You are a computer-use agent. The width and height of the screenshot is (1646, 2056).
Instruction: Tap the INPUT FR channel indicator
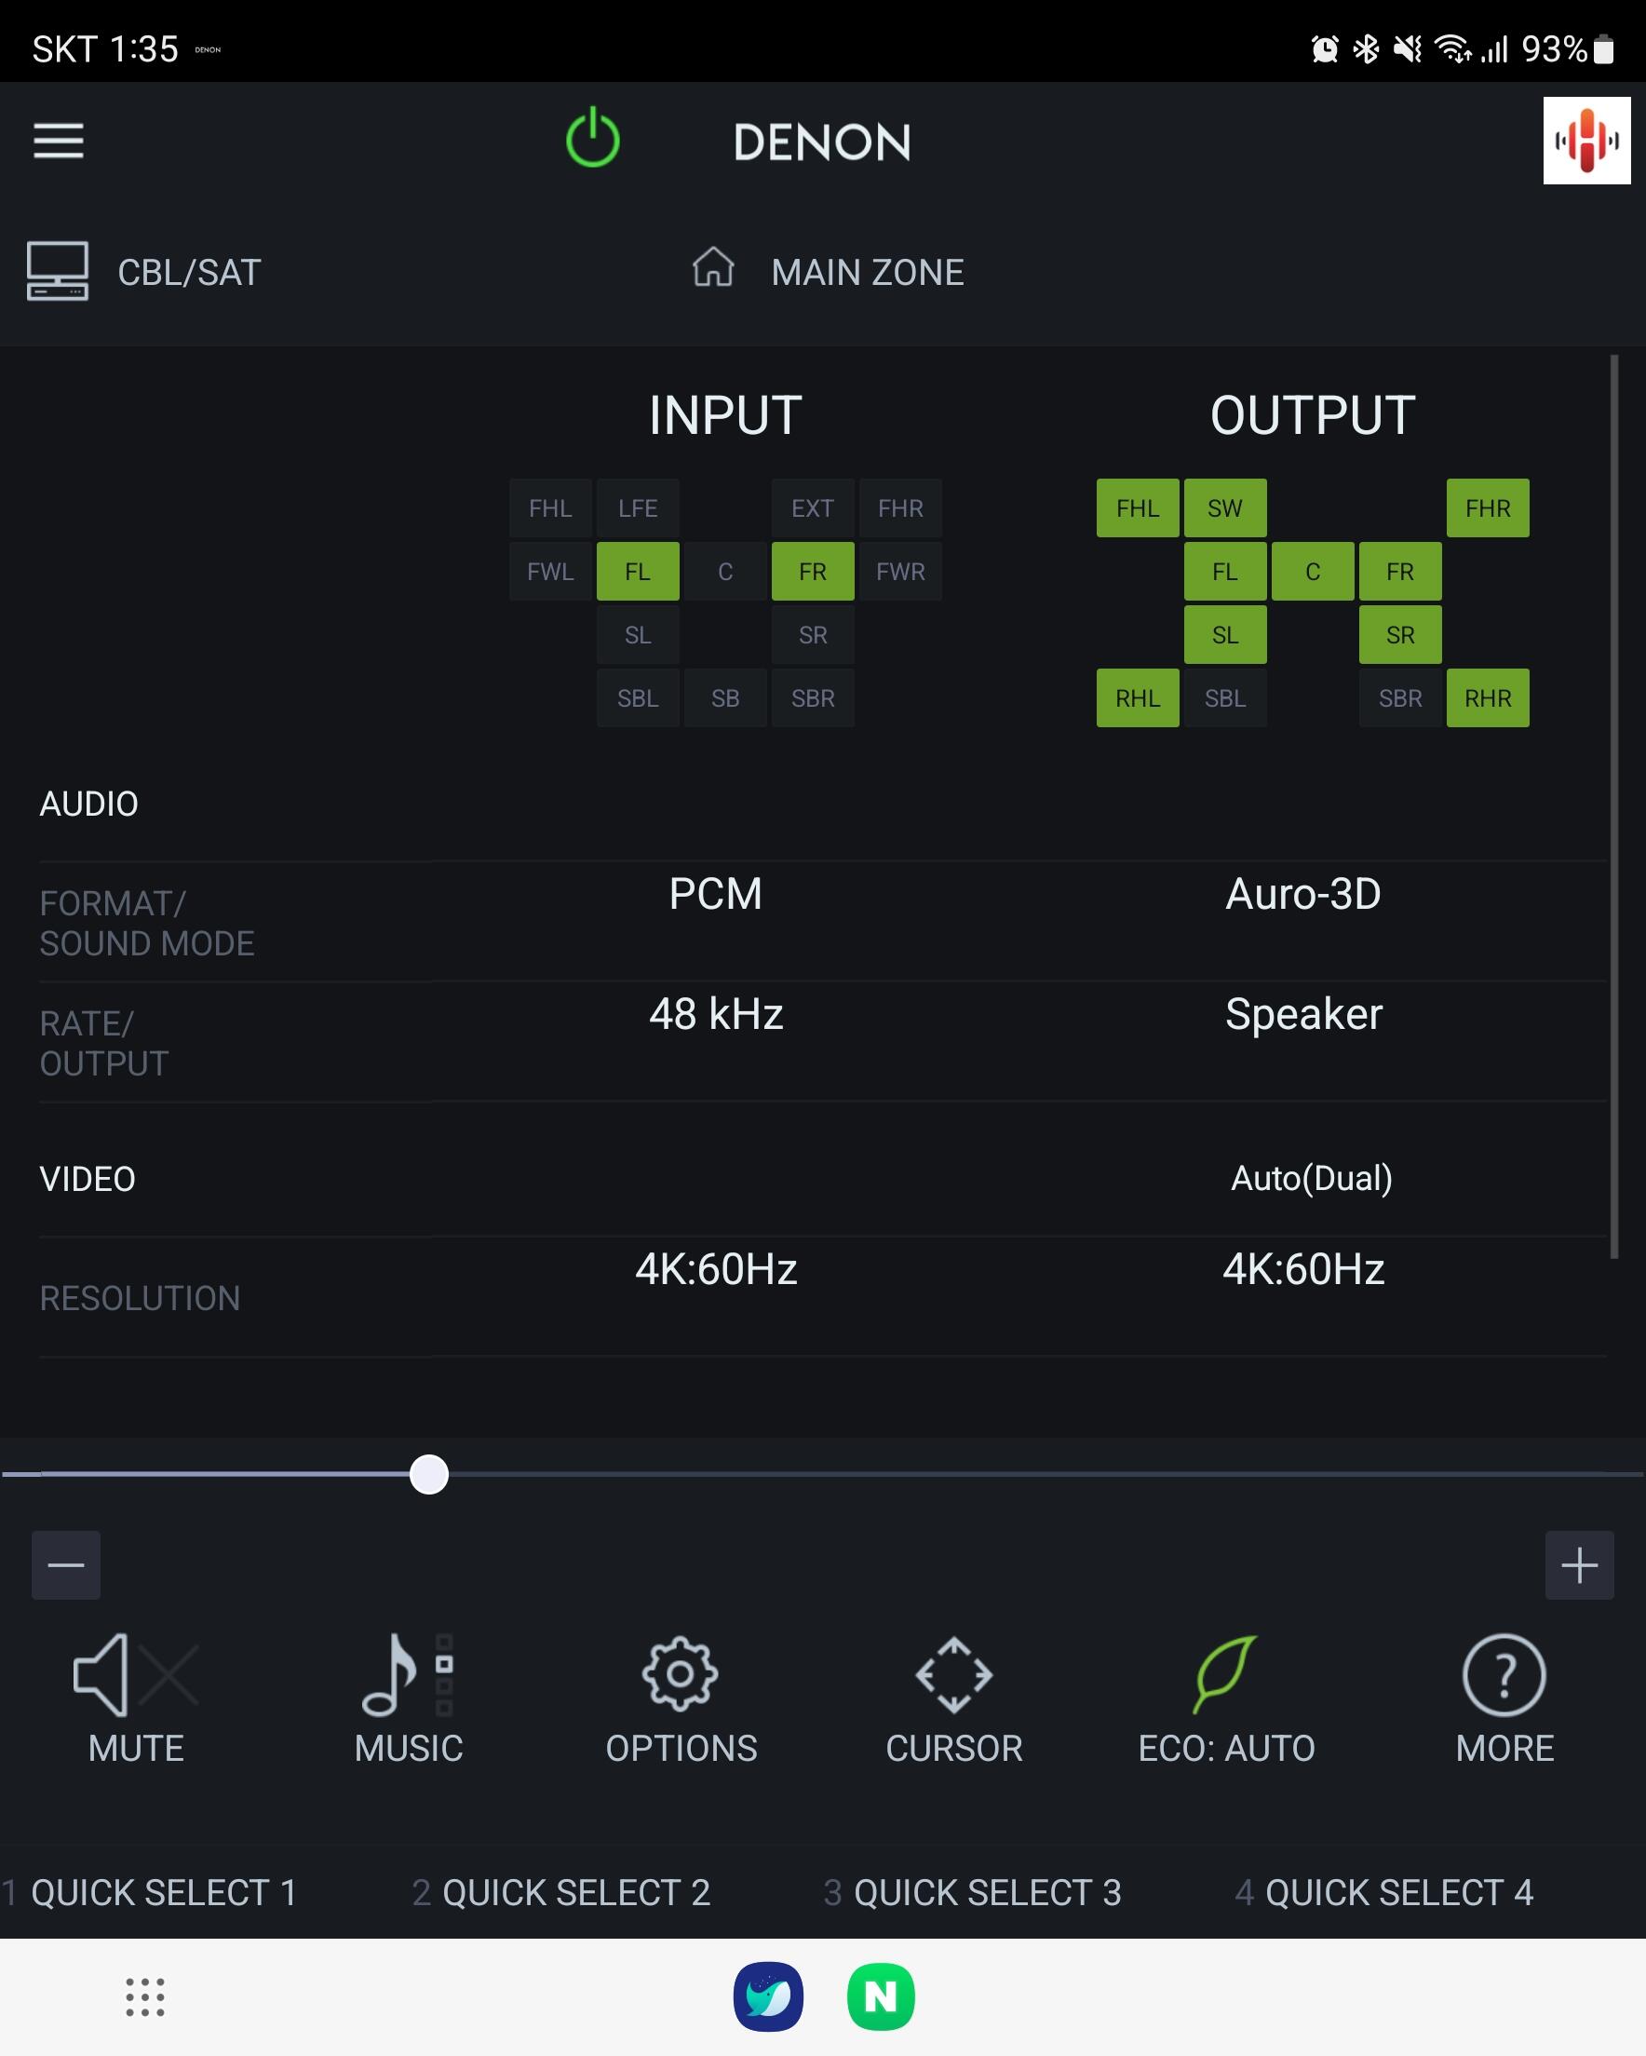813,571
